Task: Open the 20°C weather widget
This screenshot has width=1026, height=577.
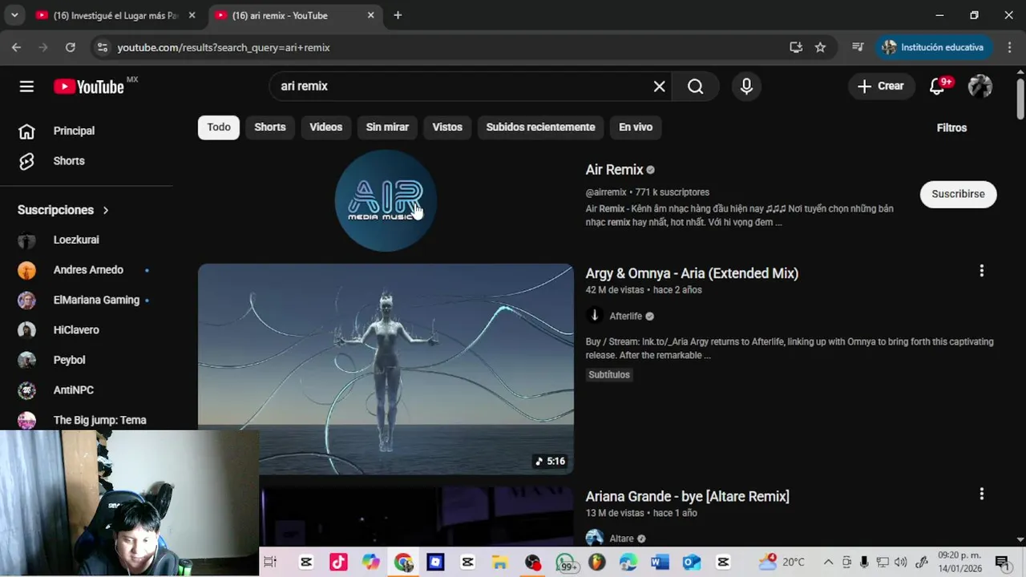Action: [x=782, y=562]
